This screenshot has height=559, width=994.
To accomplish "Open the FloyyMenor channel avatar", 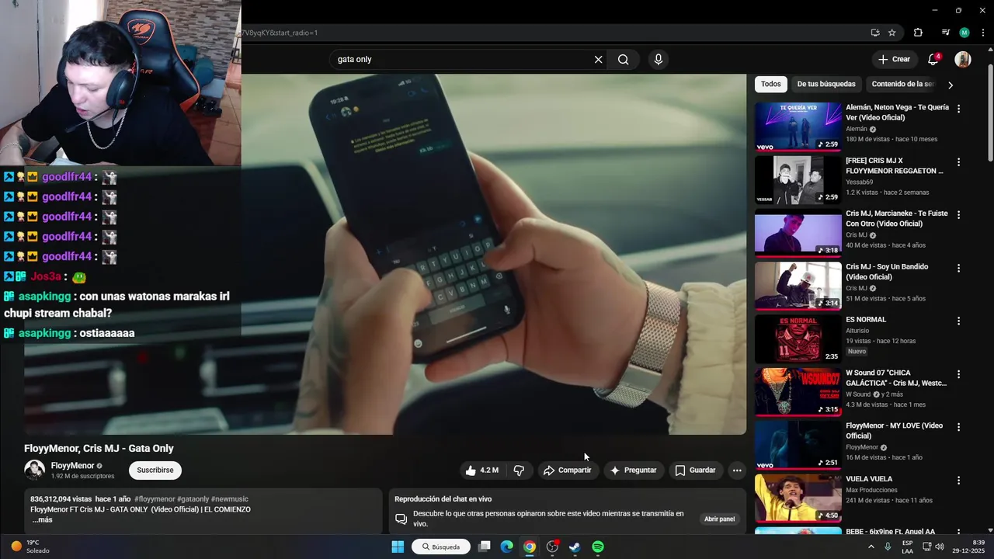I will 34,470.
